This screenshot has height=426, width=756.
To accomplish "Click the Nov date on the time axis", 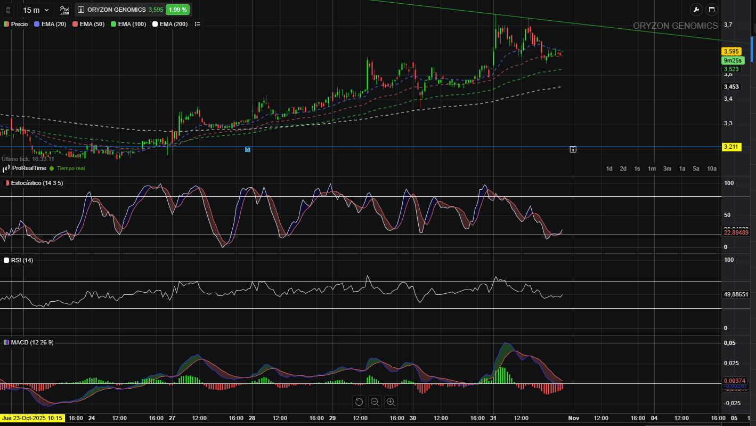I will click(573, 419).
